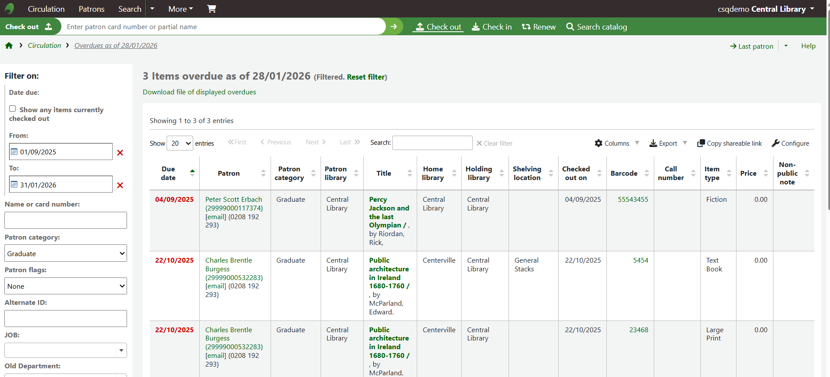Open the shopping cart icon
The width and height of the screenshot is (830, 377).
tap(211, 9)
